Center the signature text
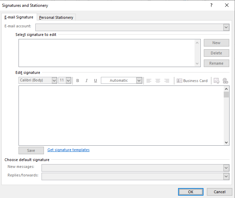This screenshot has width=235, height=198. click(x=158, y=81)
